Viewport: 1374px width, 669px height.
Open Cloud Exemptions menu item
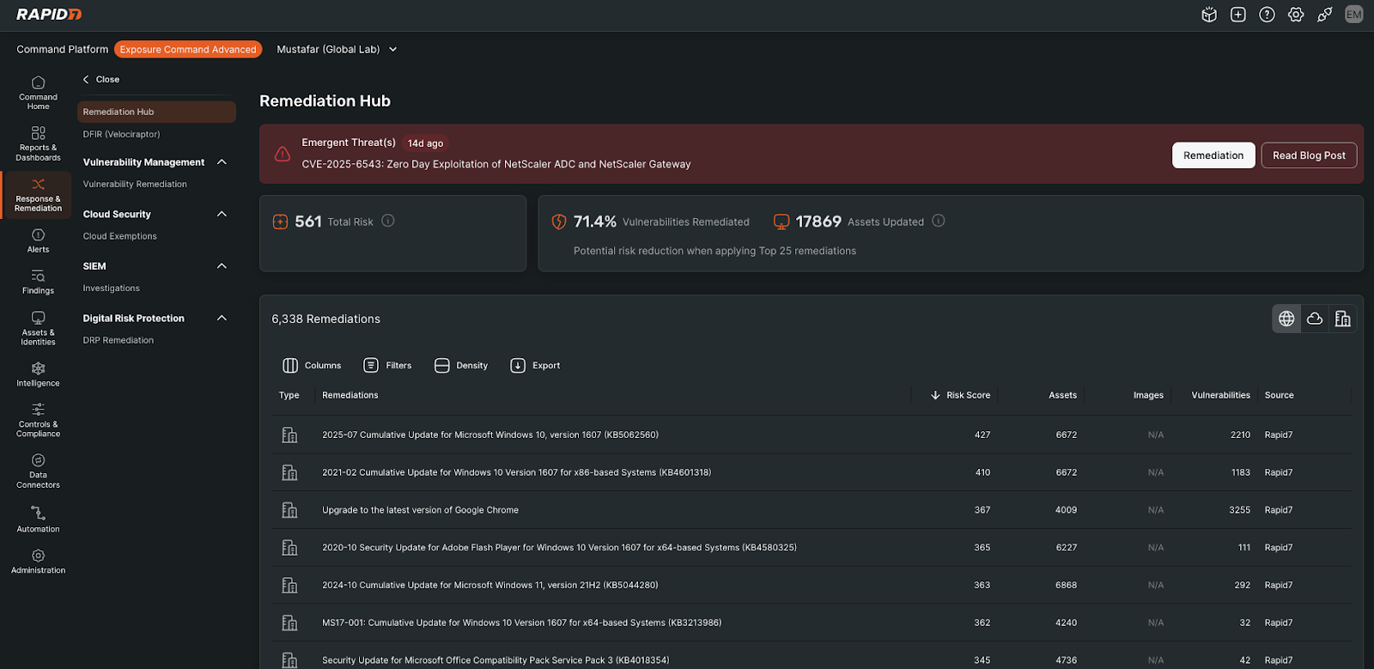pos(119,236)
